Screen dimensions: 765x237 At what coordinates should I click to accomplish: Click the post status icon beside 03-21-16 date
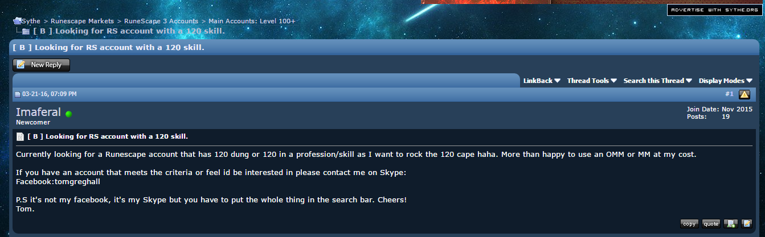[x=18, y=94]
